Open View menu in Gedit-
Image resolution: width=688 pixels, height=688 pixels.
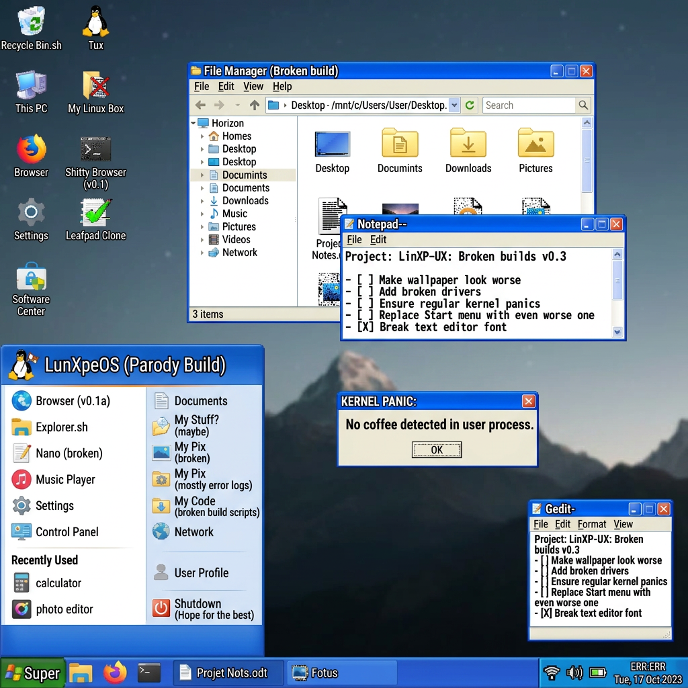click(623, 524)
